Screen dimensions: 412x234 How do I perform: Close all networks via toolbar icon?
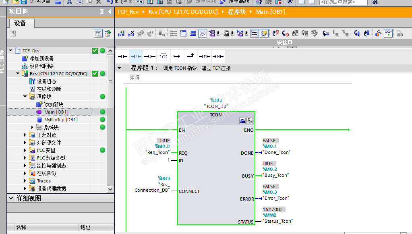tap(193, 33)
